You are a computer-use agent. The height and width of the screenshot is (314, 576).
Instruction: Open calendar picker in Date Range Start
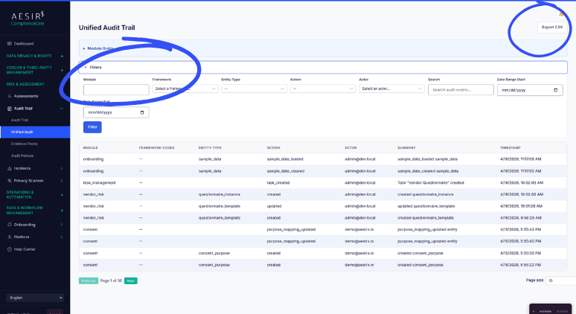(x=555, y=90)
